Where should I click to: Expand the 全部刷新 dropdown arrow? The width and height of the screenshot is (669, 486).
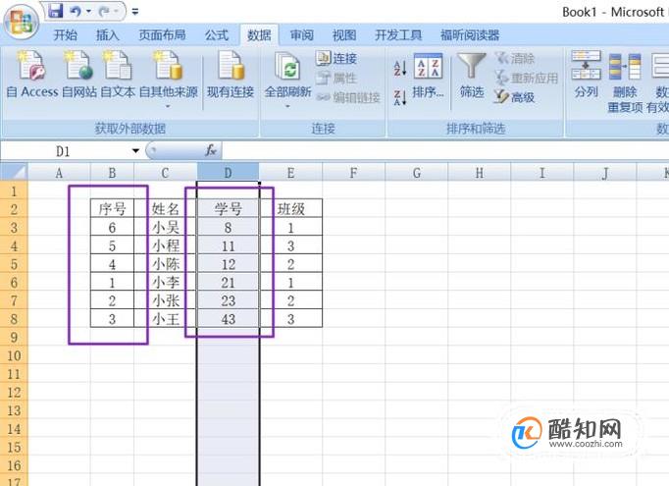(287, 105)
